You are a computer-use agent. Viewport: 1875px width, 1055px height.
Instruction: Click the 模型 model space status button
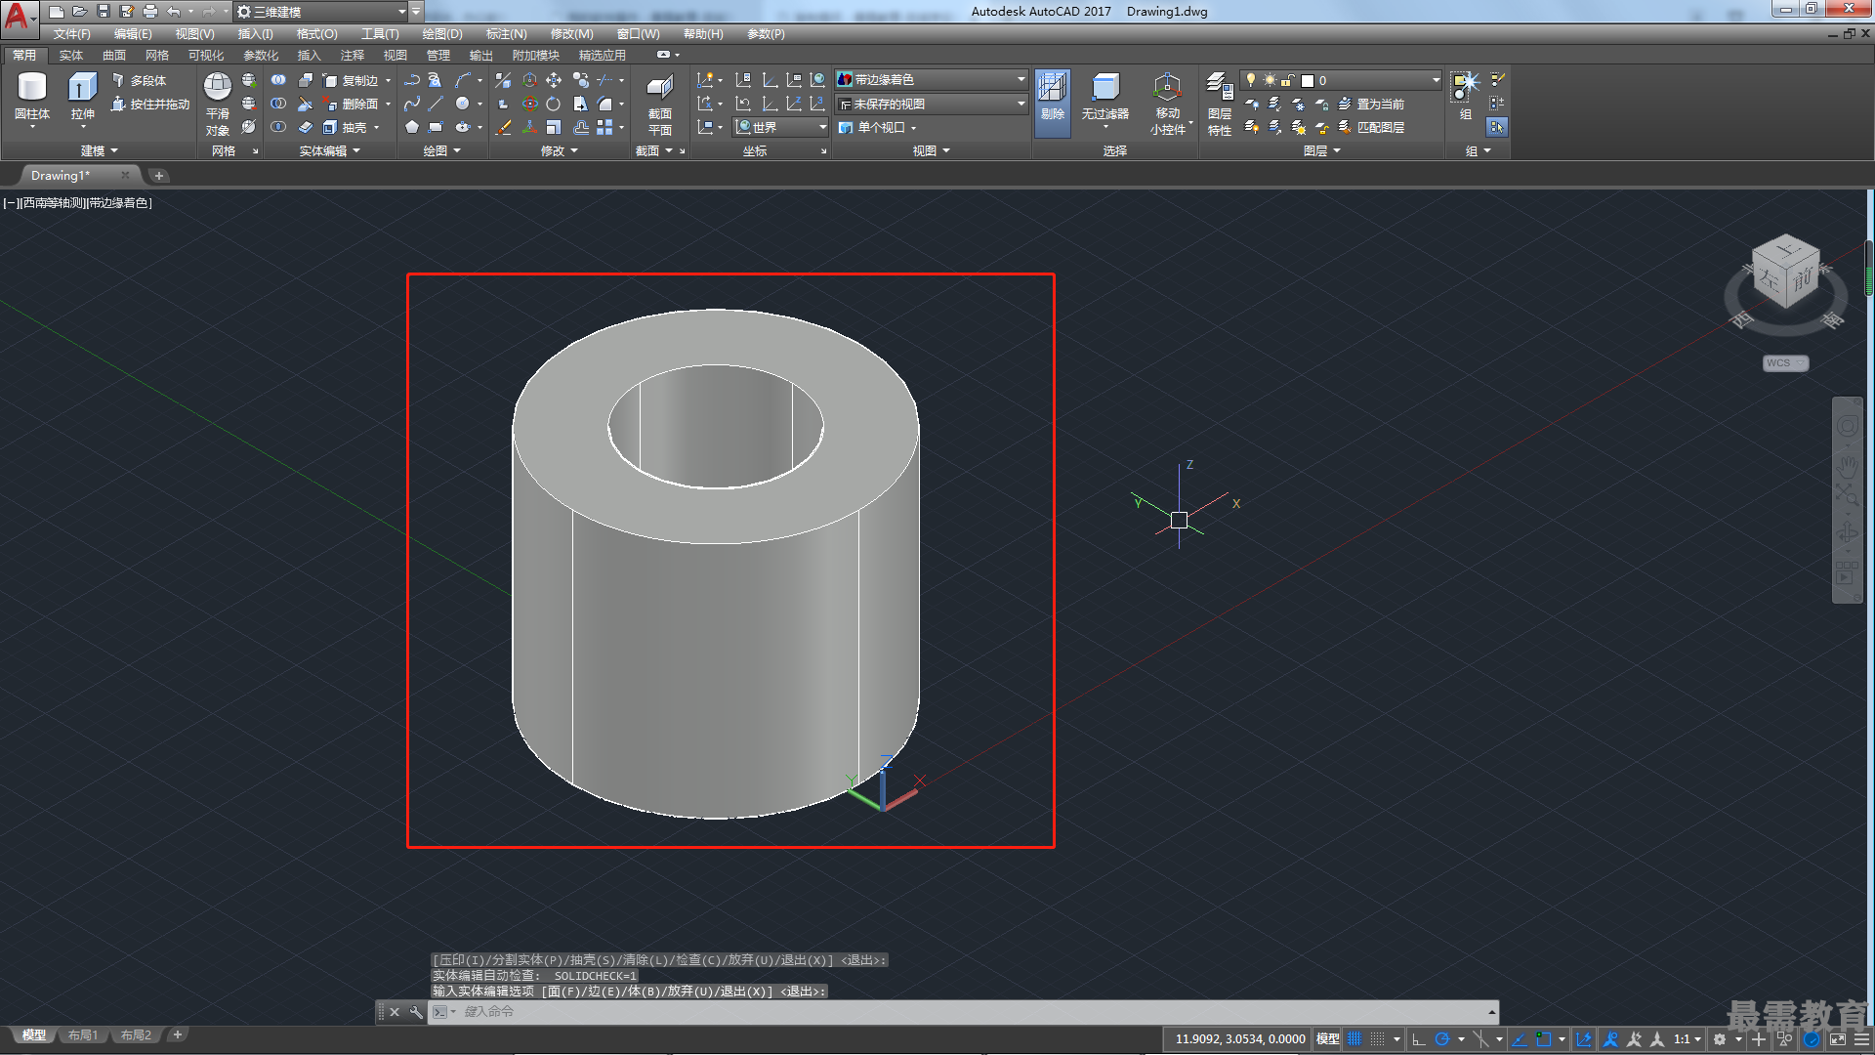(x=1327, y=1039)
